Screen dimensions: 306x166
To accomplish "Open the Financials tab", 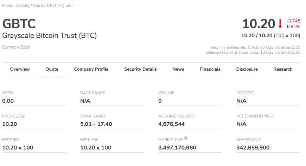I will point(210,69).
